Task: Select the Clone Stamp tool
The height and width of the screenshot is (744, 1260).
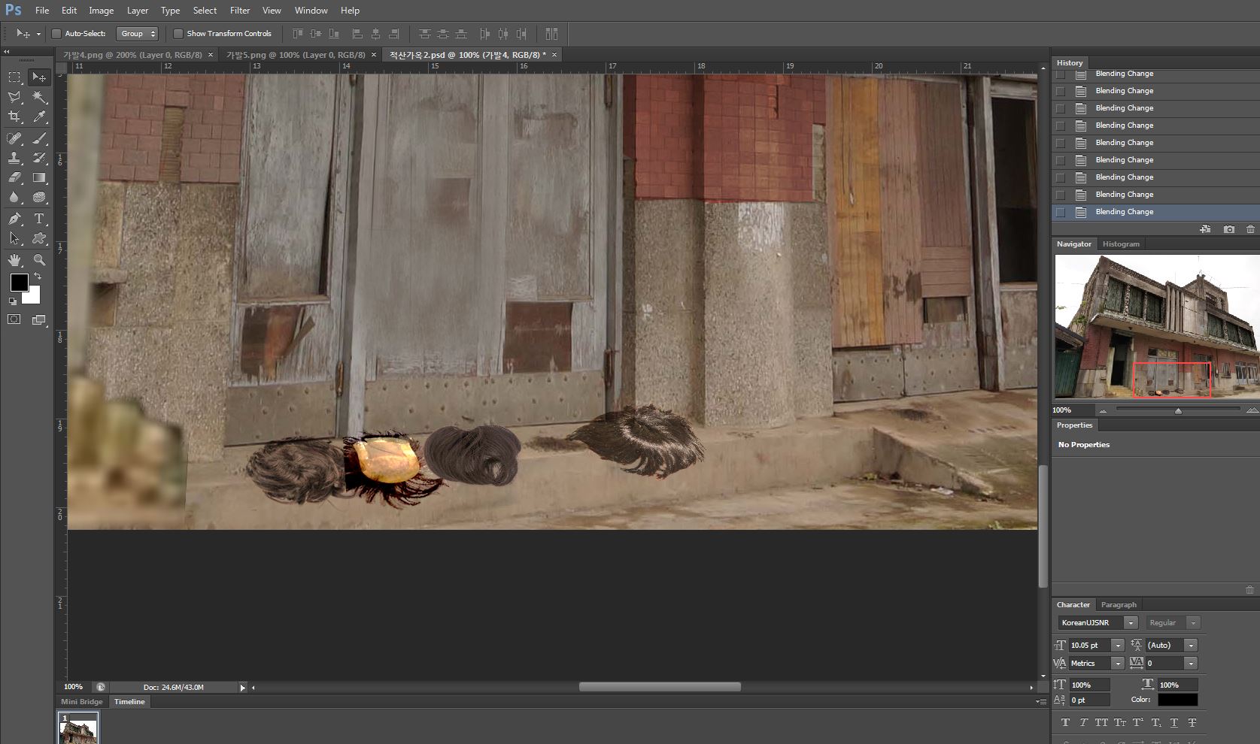Action: point(14,158)
